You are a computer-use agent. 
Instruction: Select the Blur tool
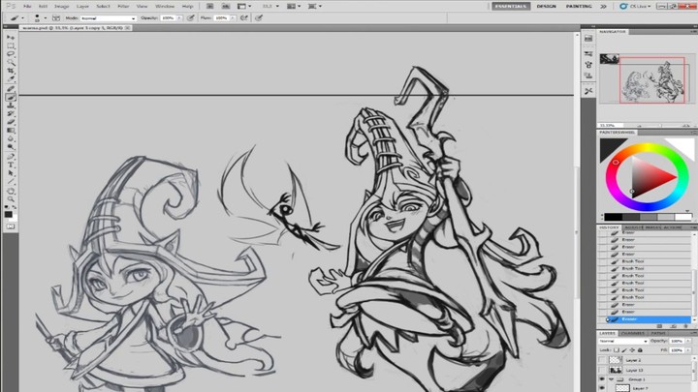[x=11, y=139]
